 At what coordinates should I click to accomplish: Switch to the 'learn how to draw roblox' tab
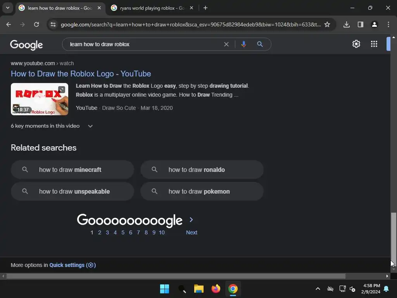[60, 8]
